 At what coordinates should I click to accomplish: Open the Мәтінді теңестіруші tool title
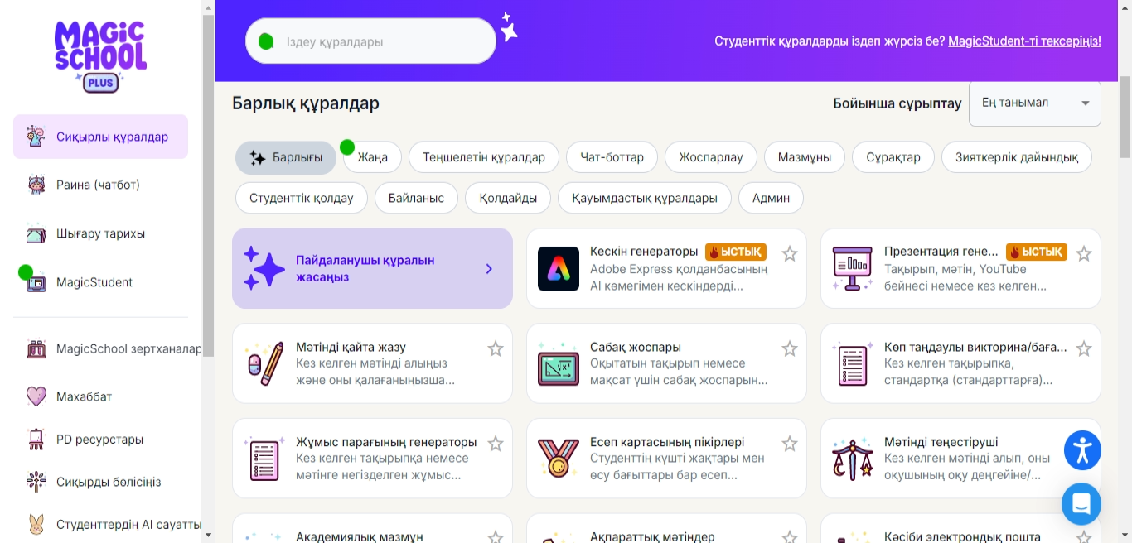tap(941, 442)
